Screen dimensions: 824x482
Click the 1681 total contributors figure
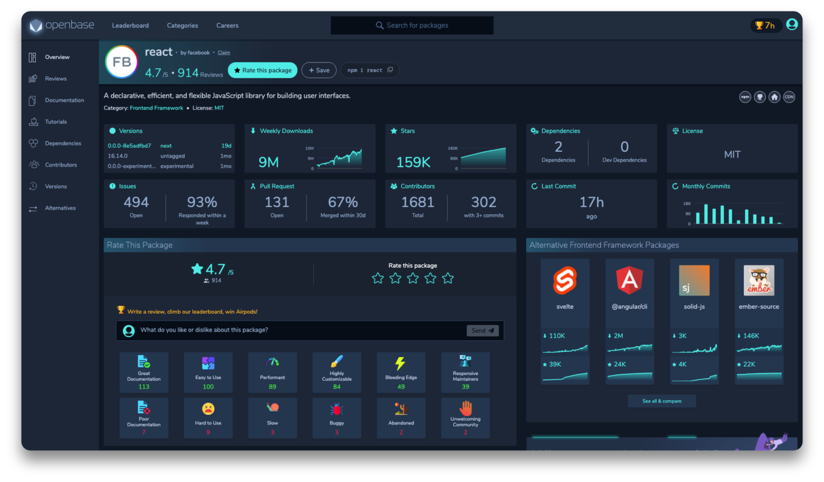point(418,202)
